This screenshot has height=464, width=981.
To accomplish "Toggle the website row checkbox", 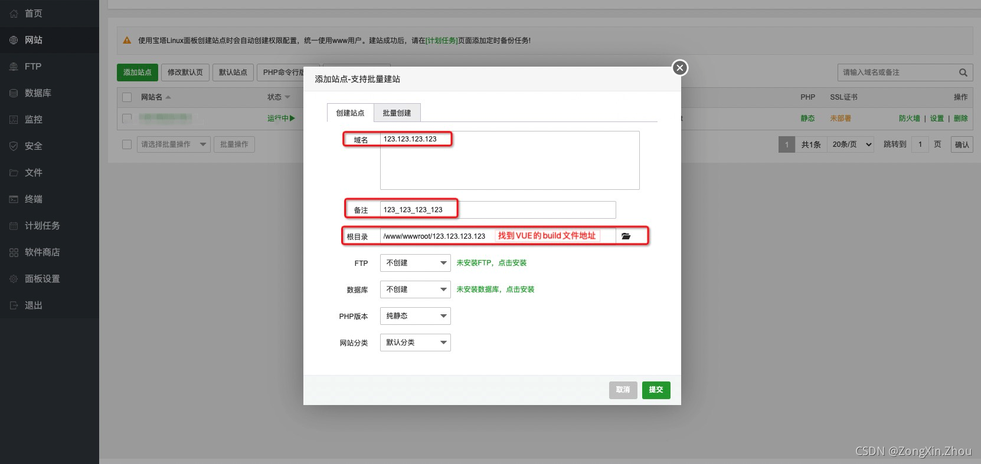I will point(127,118).
